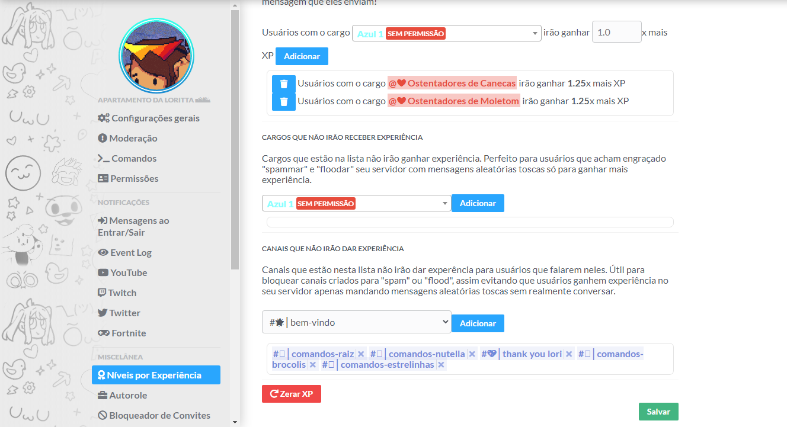Screen dimensions: 787x427
Task: Delete the Ostentadores de Canecas XP rule
Action: click(x=284, y=84)
